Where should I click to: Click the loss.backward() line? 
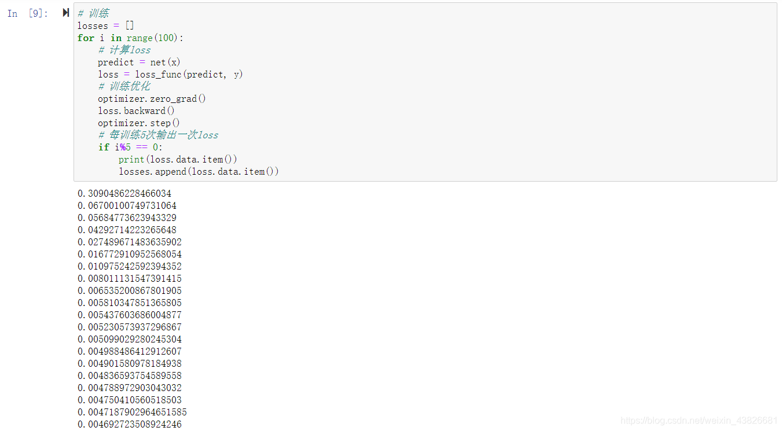tap(136, 110)
